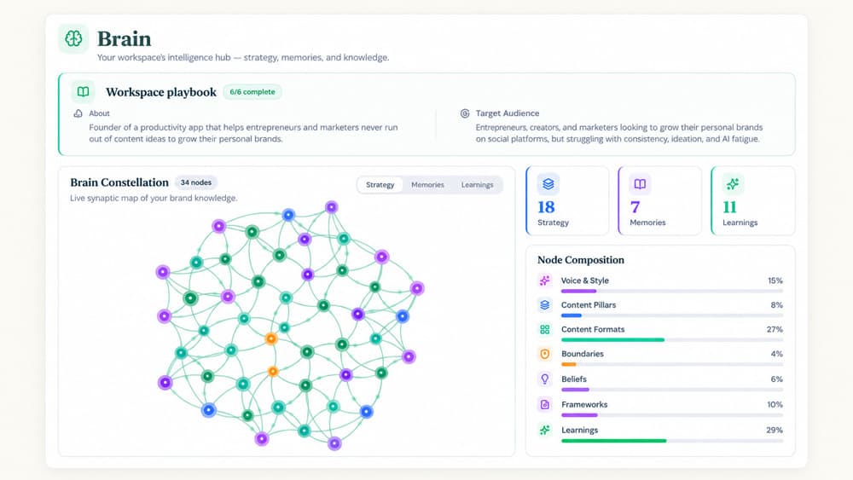Screen dimensions: 853x480
Task: Click the About description paragraph
Action: coord(243,133)
